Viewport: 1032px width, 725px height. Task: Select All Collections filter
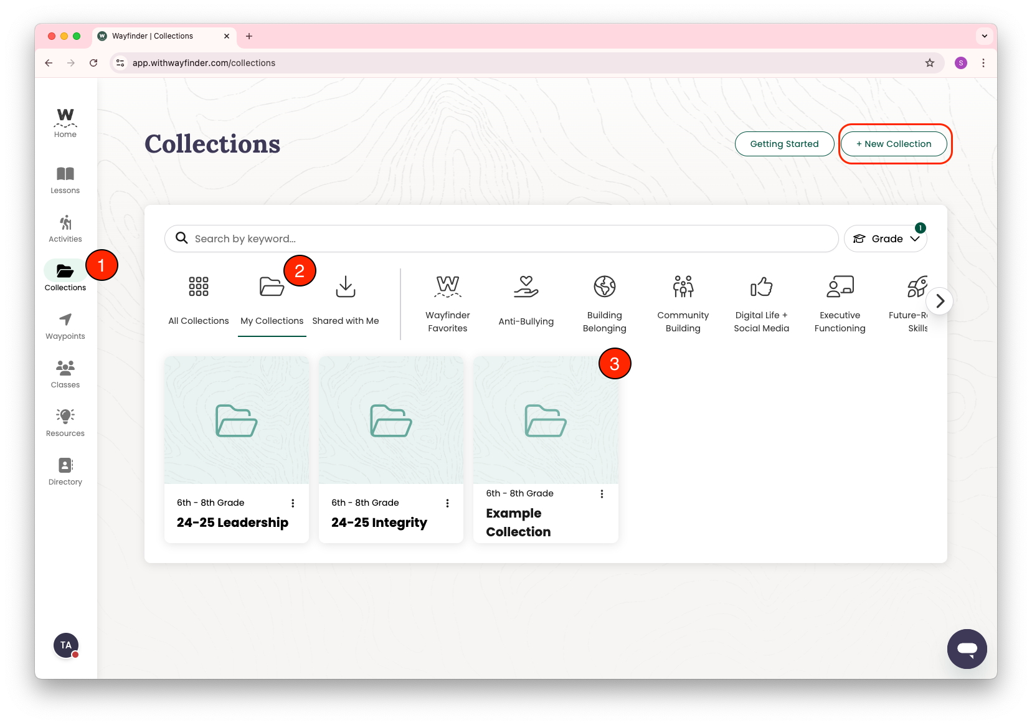pyautogui.click(x=199, y=301)
